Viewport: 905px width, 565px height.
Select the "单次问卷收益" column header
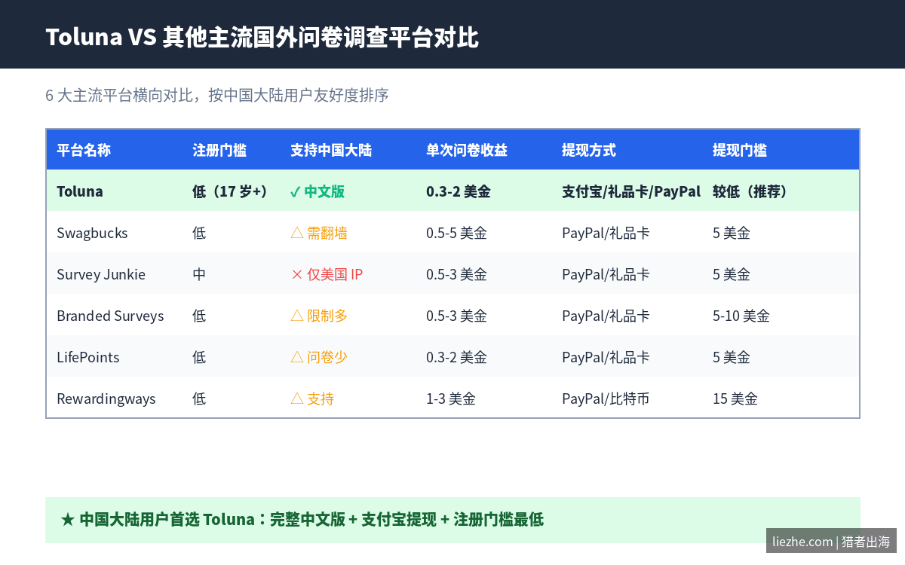pos(467,150)
